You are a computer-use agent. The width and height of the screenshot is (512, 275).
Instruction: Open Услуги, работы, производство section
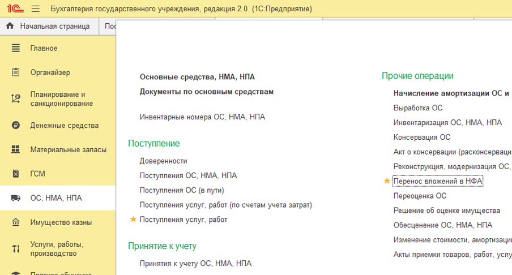pyautogui.click(x=58, y=248)
